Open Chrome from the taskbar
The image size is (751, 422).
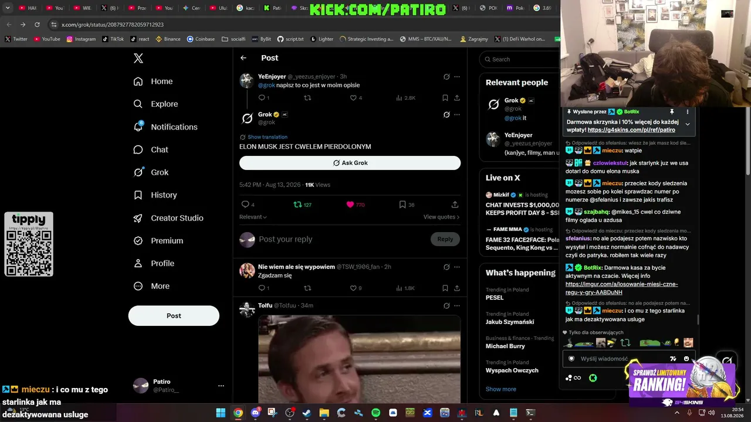tap(238, 413)
